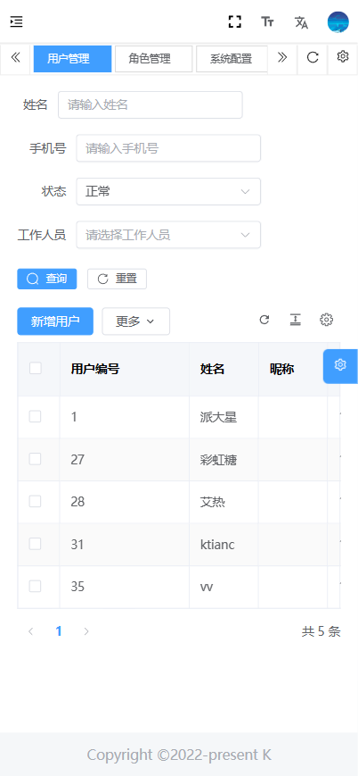
Task: Check the select-all checkbox in the table header
Action: [35, 368]
